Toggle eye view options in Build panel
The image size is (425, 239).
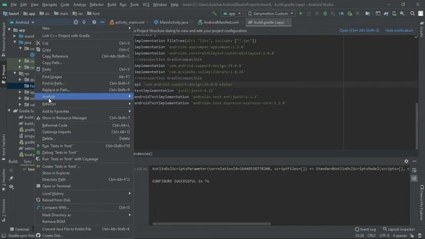pyautogui.click(x=11, y=187)
